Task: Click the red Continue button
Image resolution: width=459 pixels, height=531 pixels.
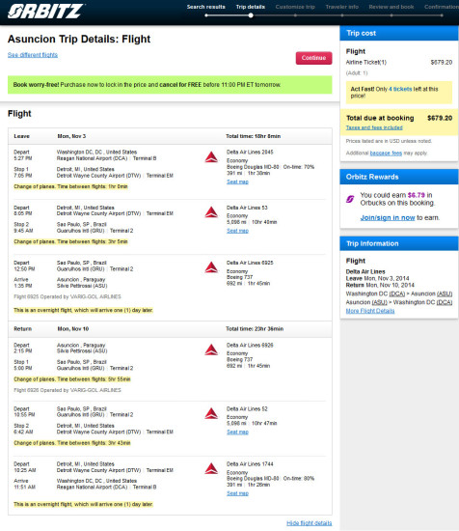Action: click(x=314, y=58)
